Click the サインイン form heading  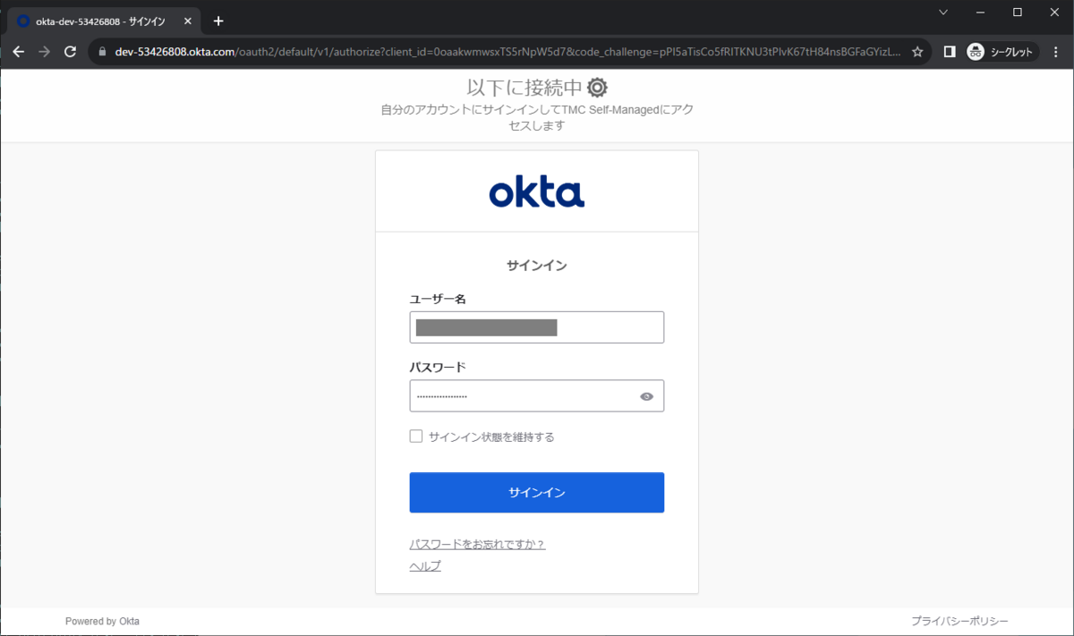coord(537,266)
